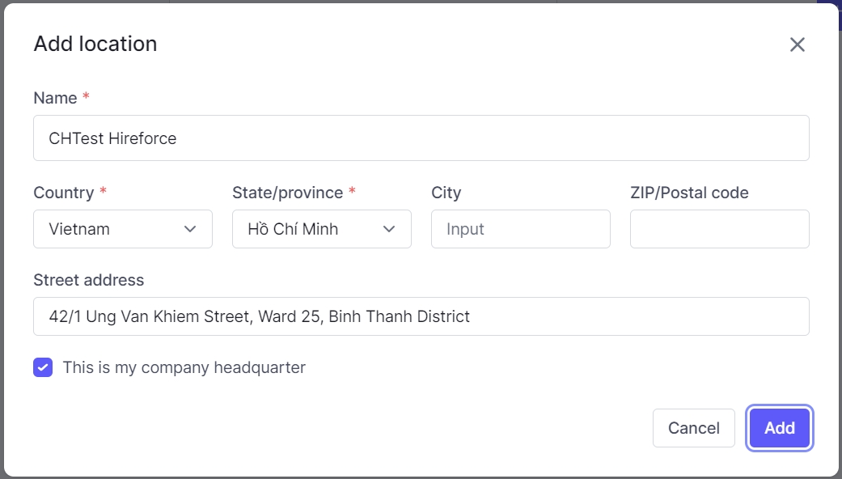Click the 'Add location' dialog title
This screenshot has width=842, height=479.
(95, 44)
